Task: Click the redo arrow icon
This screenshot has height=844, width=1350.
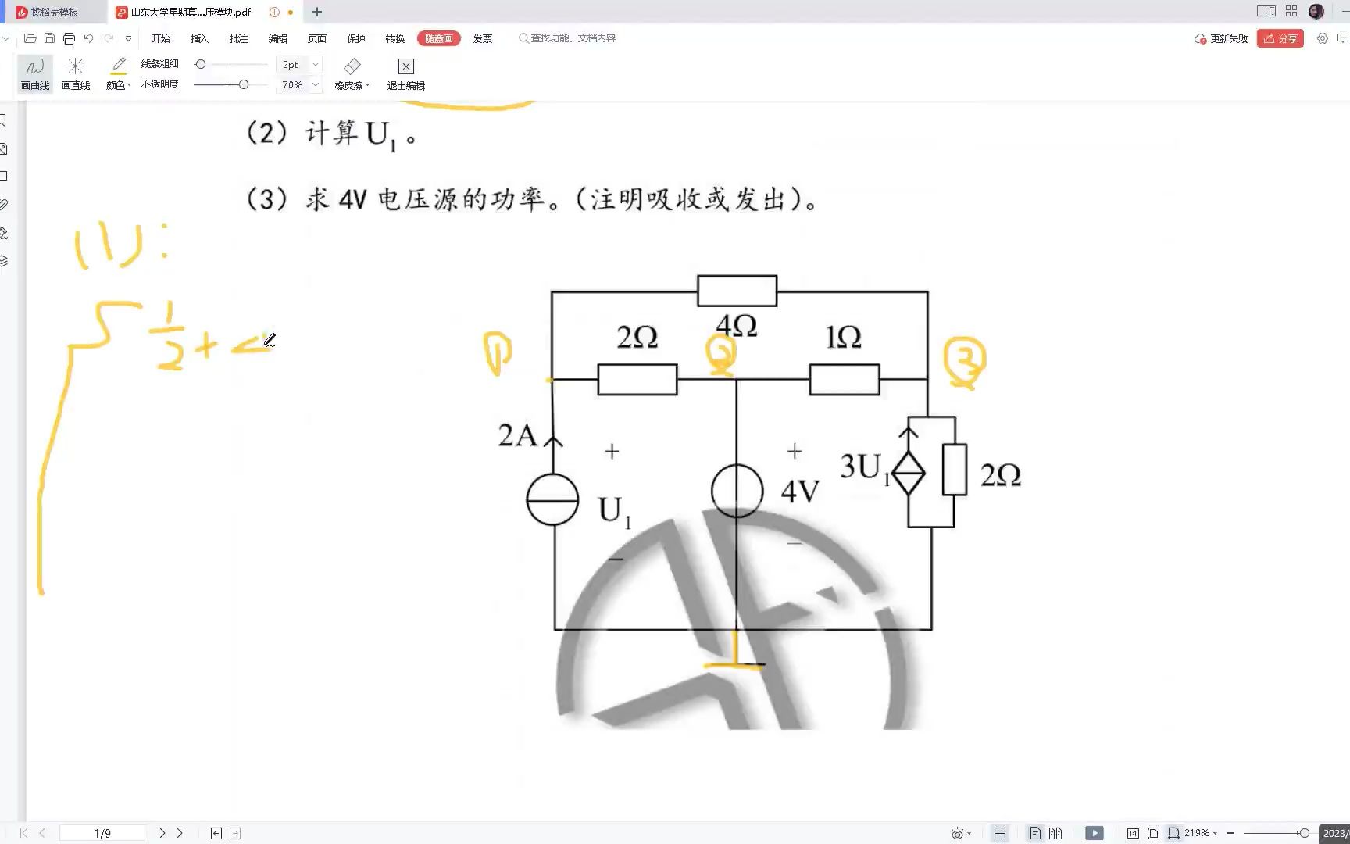Action: 109,38
